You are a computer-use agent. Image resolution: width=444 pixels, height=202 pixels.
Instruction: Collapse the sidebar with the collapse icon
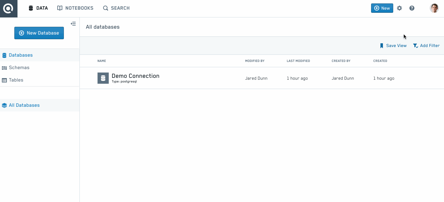73,24
